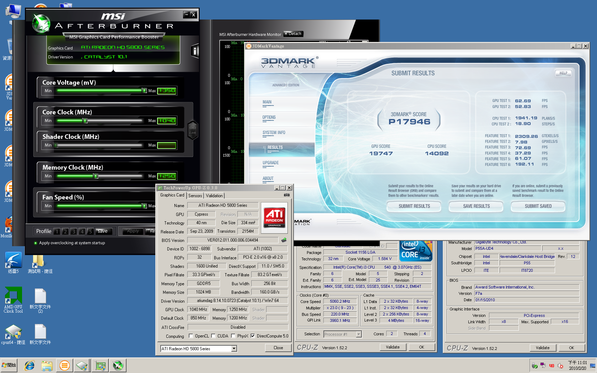Switch to the Validation tab in GPU-Z
The width and height of the screenshot is (597, 373).
(x=214, y=196)
